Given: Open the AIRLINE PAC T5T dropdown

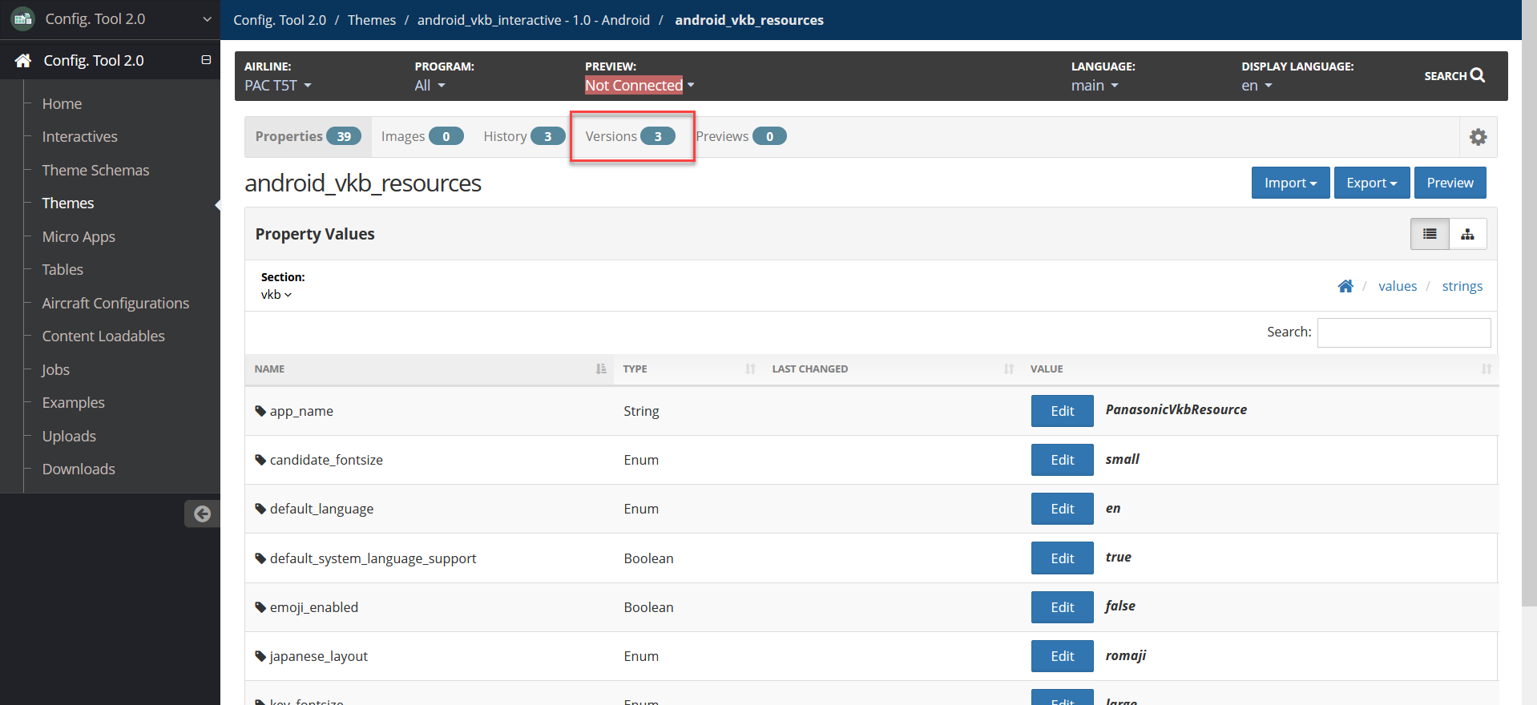Looking at the screenshot, I should click(278, 85).
